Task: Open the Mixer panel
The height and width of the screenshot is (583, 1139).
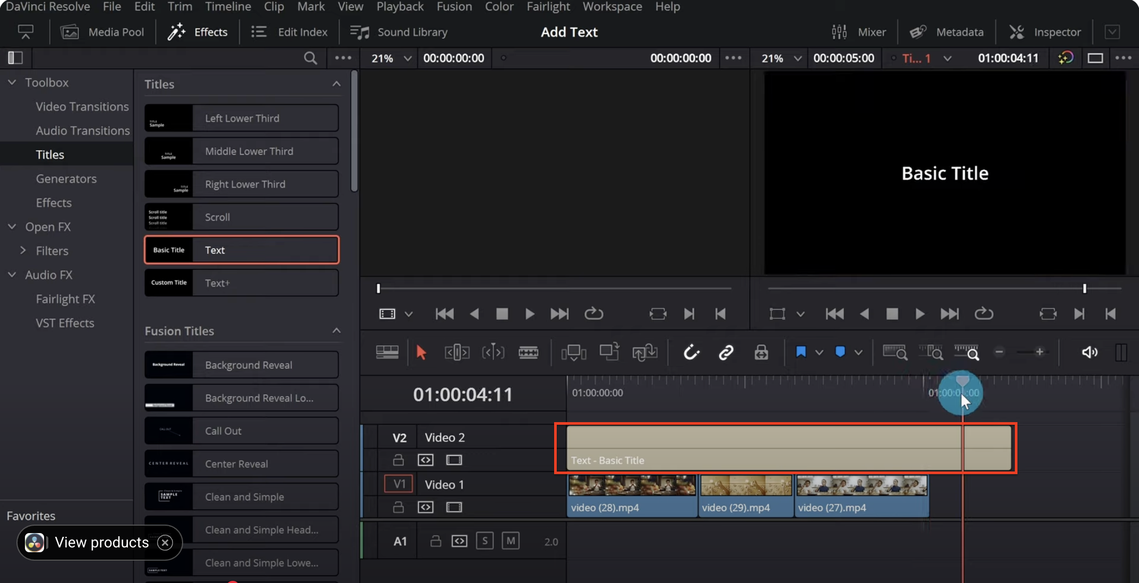Action: (859, 32)
